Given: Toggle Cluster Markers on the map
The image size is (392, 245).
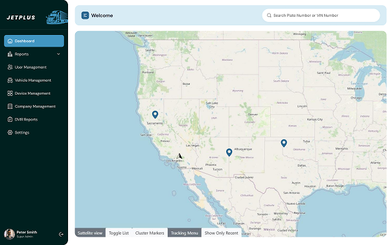Looking at the screenshot, I should [x=150, y=233].
